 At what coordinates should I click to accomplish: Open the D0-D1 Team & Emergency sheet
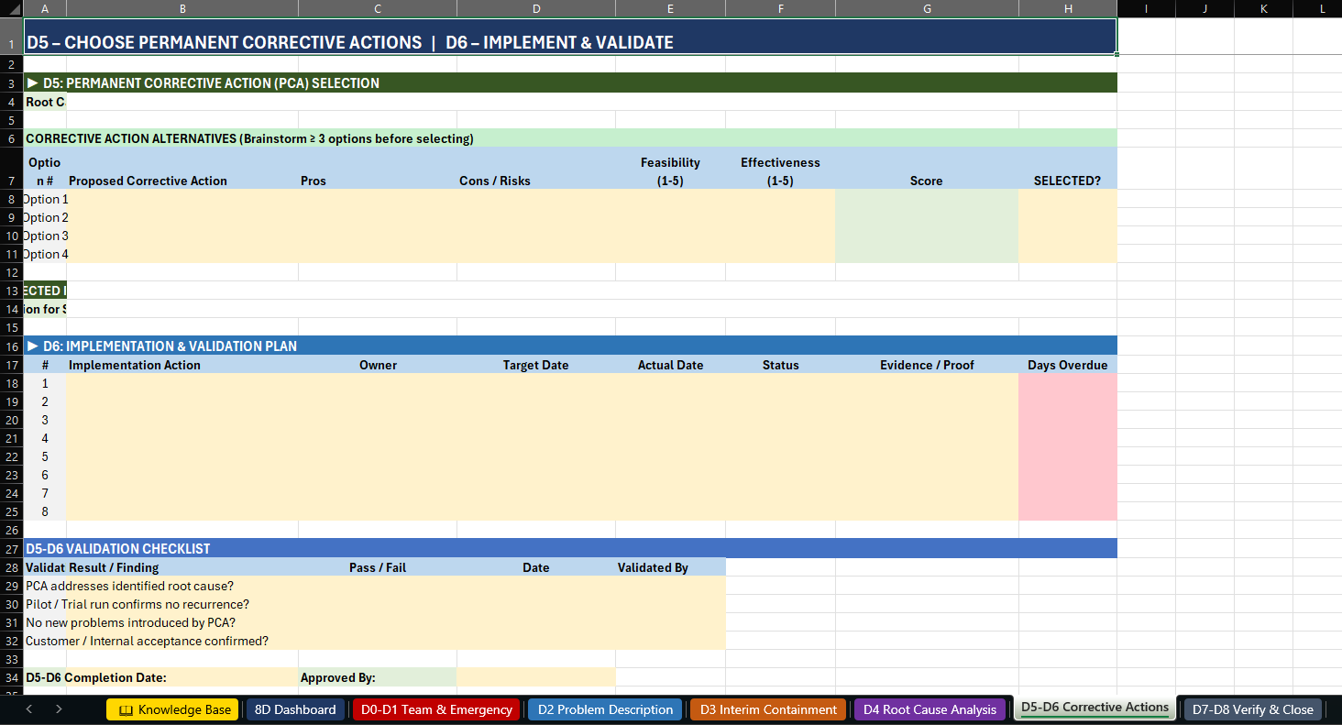point(435,708)
